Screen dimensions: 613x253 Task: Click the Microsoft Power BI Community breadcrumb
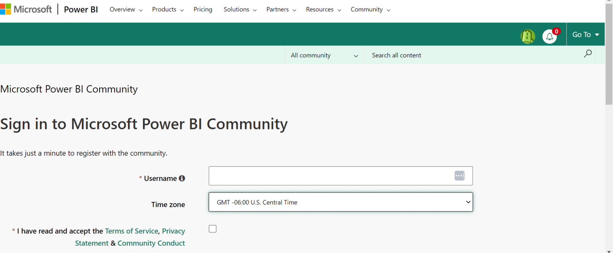pos(69,89)
